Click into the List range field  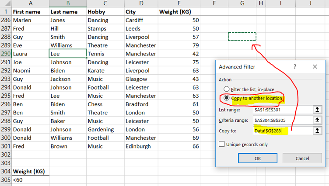coord(281,110)
